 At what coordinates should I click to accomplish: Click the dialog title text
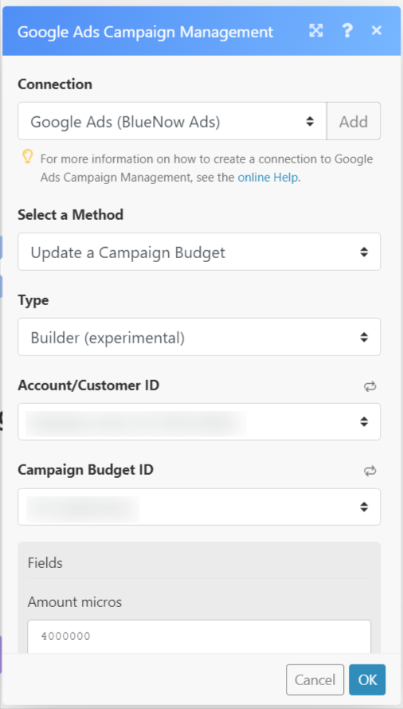pos(145,32)
